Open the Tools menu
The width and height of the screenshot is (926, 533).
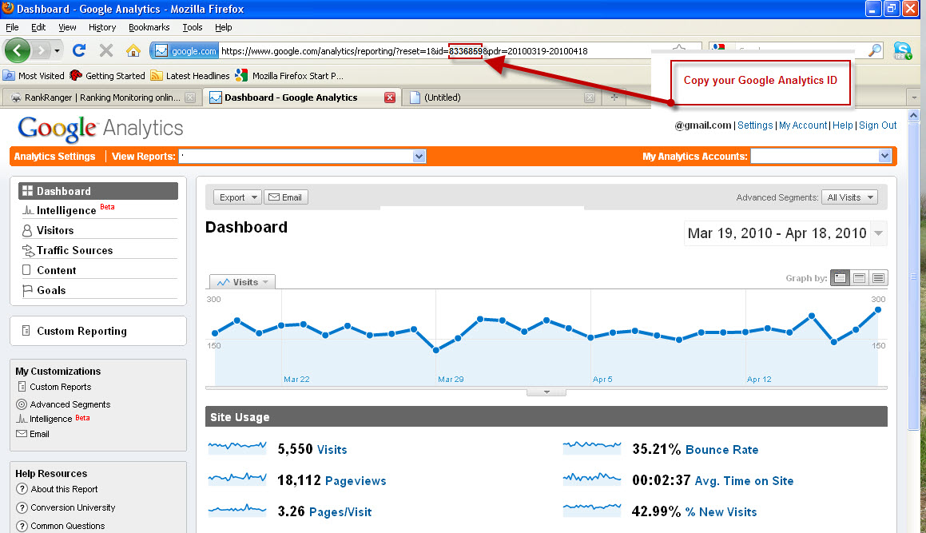(193, 27)
